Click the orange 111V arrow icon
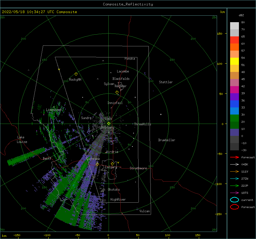256x239 pixels. click(x=234, y=171)
